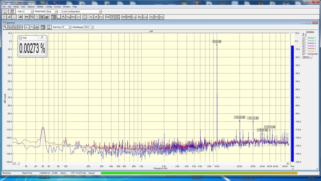
Task: Open the Utilities menu
Action: click(x=40, y=7)
